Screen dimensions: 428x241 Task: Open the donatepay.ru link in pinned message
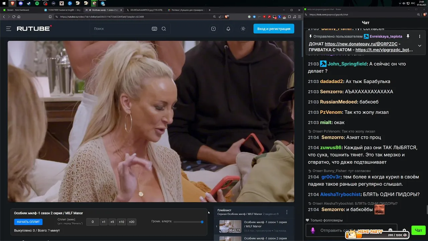point(361,44)
